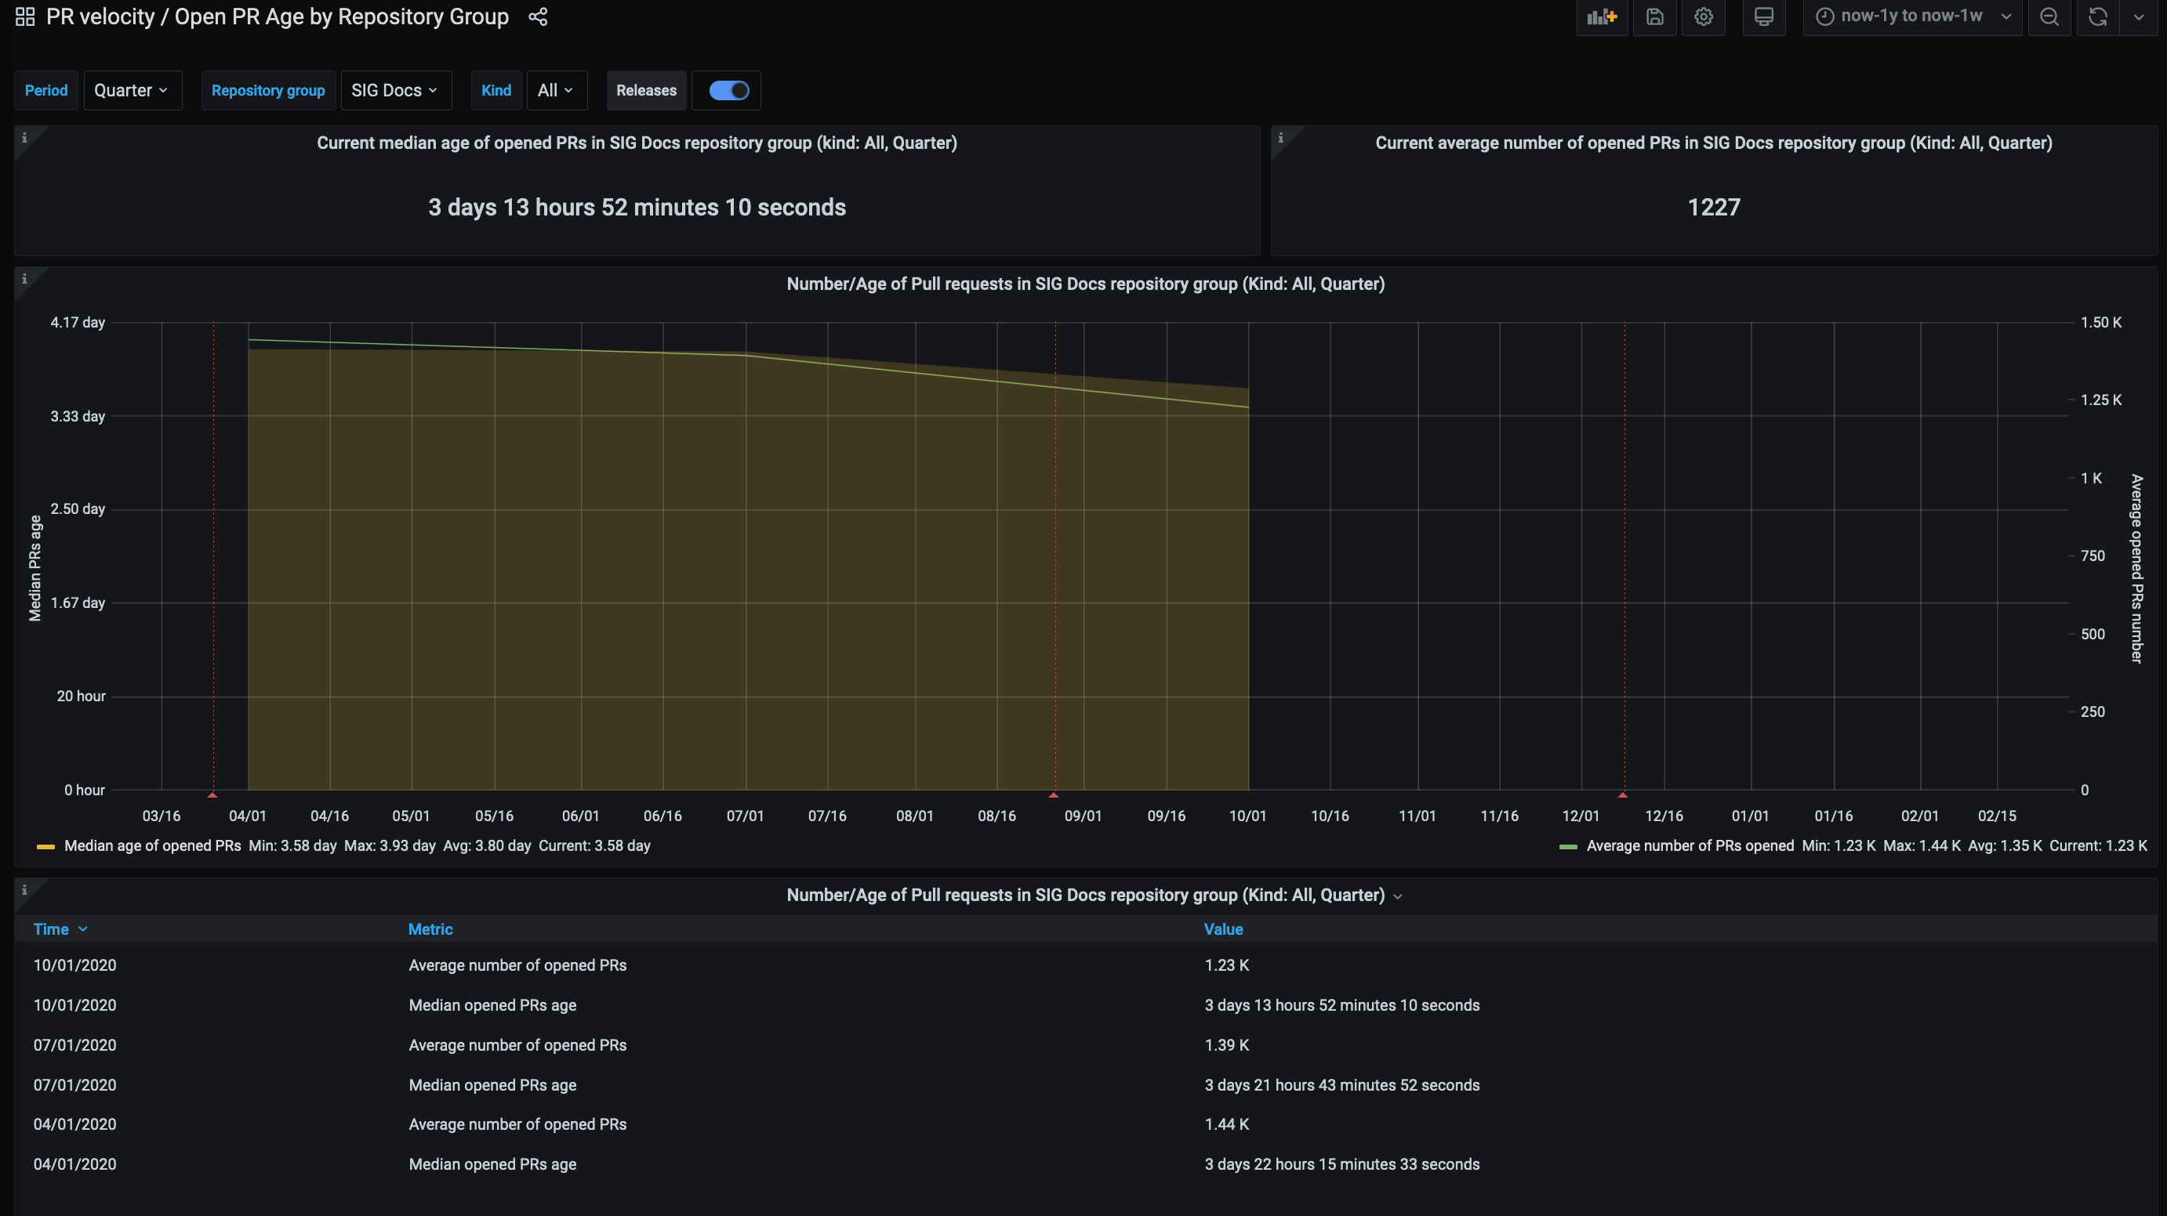Sort table by Value column

(1223, 929)
